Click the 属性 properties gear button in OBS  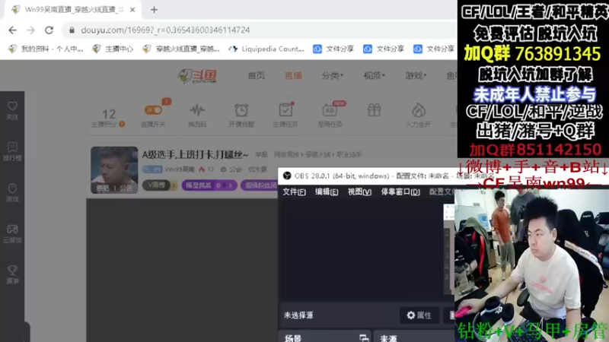pyautogui.click(x=419, y=315)
